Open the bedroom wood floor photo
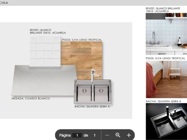 [x=166, y=79]
